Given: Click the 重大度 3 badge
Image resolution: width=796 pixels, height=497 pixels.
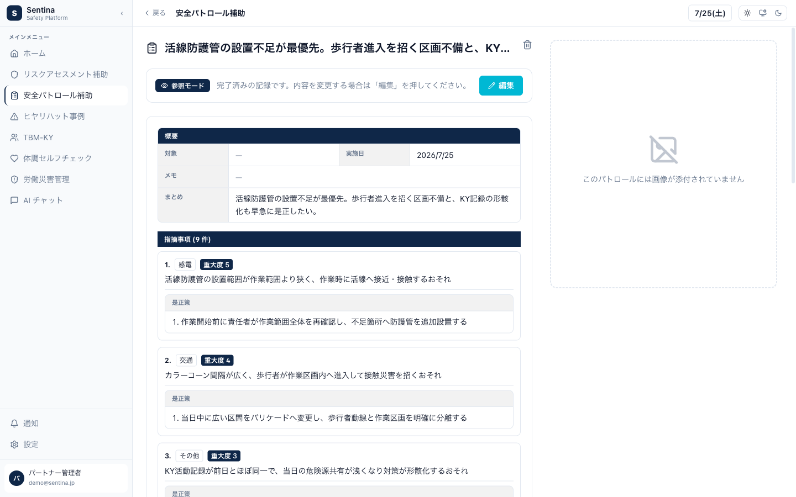Looking at the screenshot, I should pyautogui.click(x=224, y=456).
